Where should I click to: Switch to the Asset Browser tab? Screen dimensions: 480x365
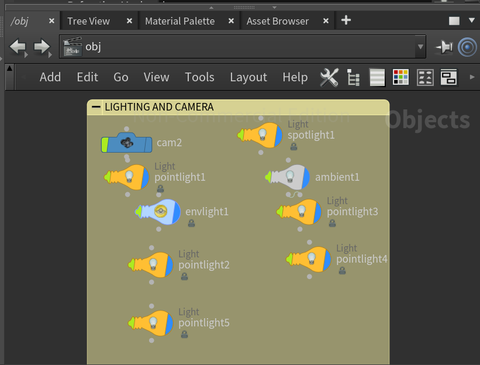pyautogui.click(x=278, y=21)
